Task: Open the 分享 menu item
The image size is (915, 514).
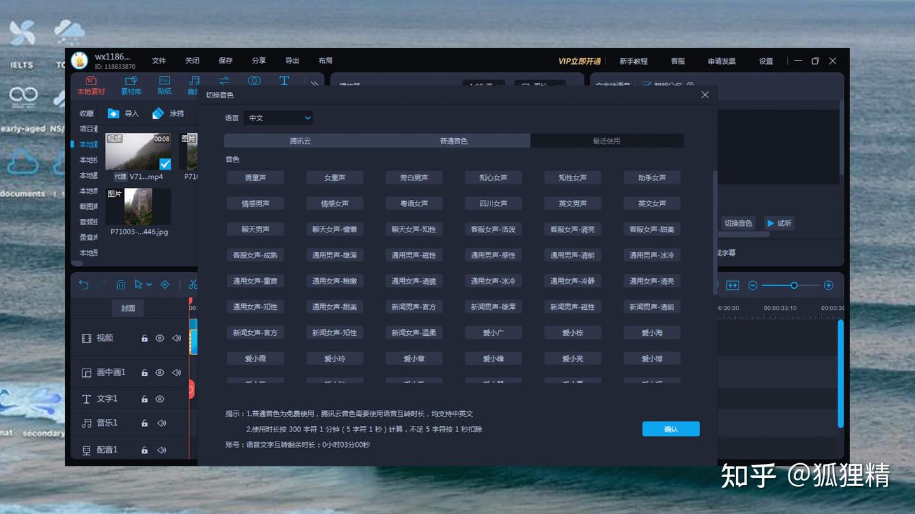Action: [x=259, y=61]
